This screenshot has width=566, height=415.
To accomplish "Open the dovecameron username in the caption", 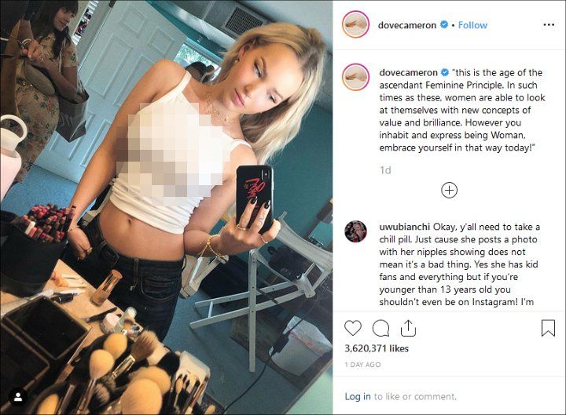I will point(408,72).
